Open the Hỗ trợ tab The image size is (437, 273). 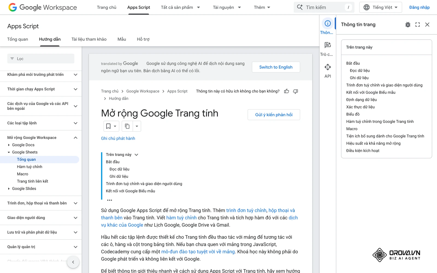click(x=143, y=39)
